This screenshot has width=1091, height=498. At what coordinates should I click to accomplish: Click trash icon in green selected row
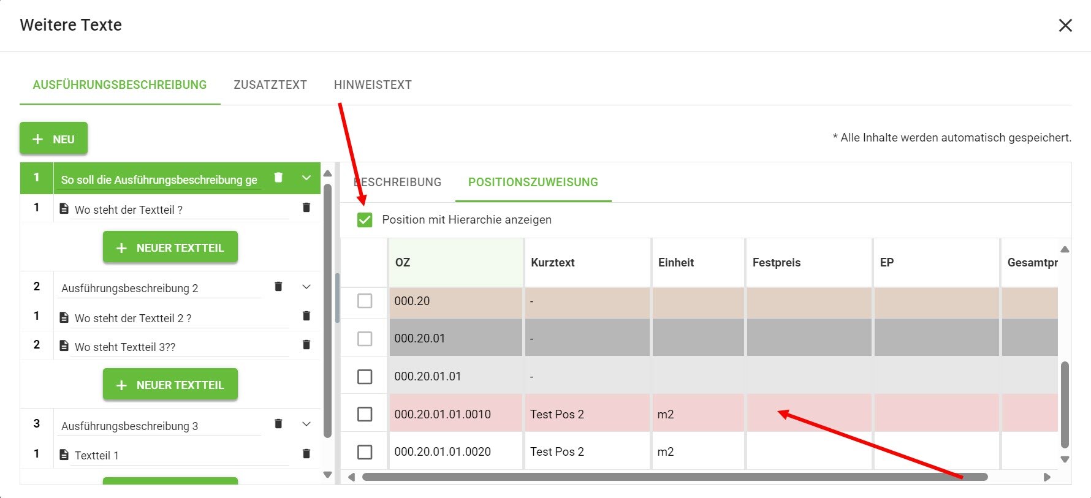click(278, 178)
